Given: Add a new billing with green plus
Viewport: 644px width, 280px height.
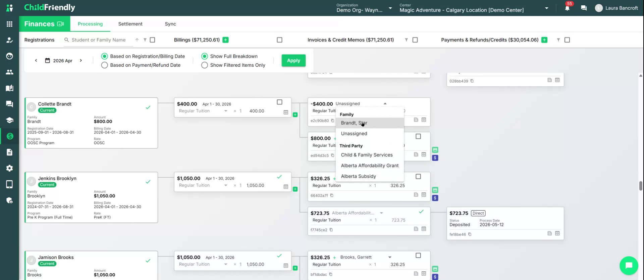Looking at the screenshot, I should [x=226, y=40].
